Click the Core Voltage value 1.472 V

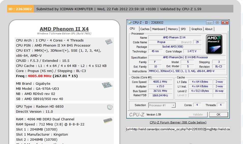[192, 51]
